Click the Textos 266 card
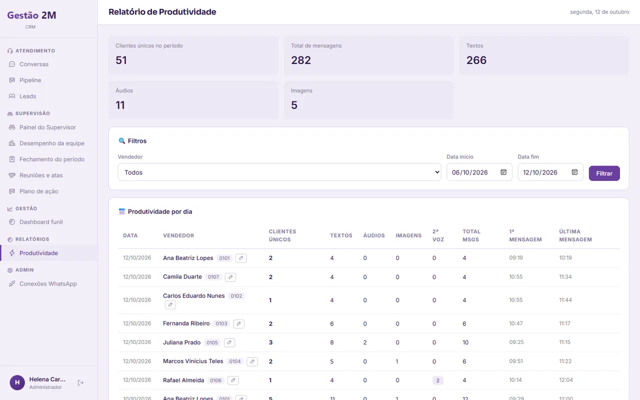 (x=544, y=55)
